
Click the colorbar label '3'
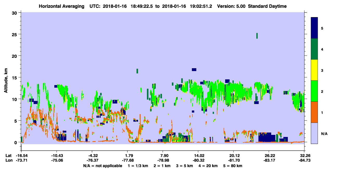(x=322, y=70)
